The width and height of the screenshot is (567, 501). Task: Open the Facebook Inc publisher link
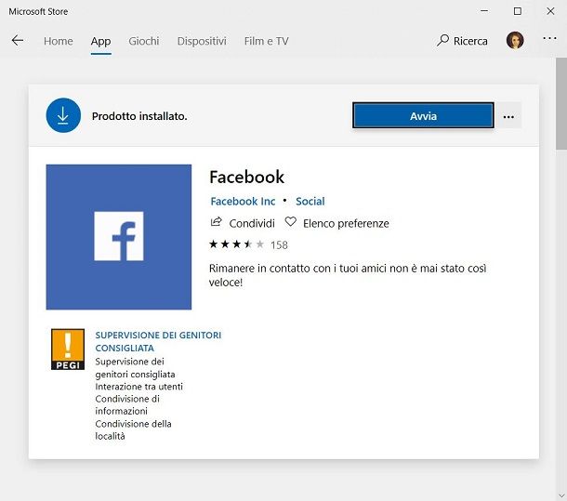point(243,201)
